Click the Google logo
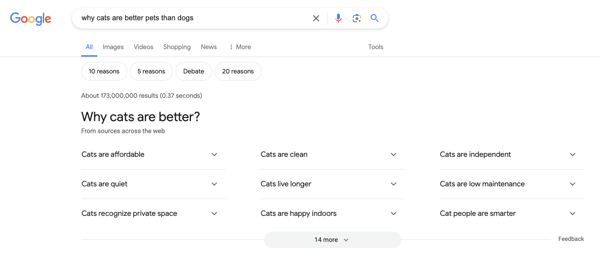 click(31, 19)
